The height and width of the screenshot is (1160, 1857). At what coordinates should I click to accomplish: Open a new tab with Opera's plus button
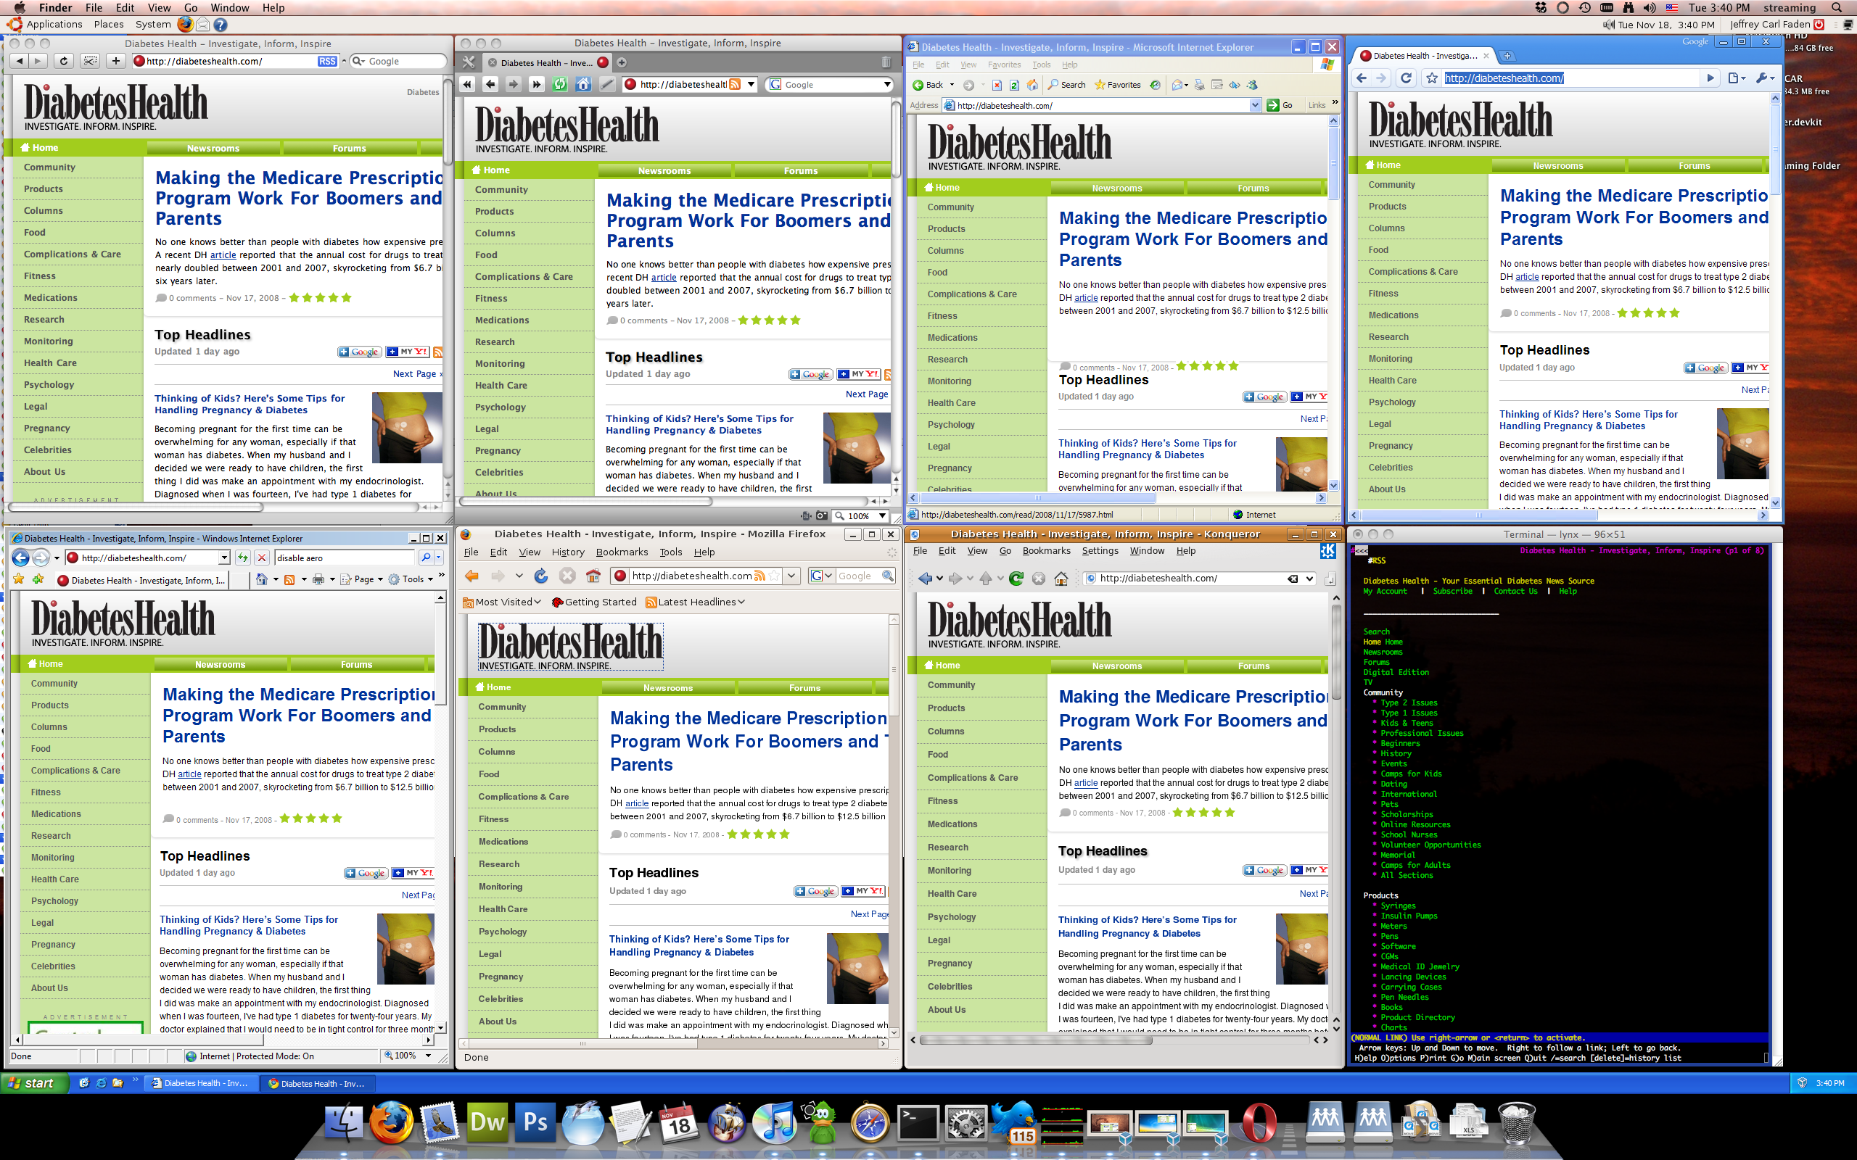coord(622,62)
